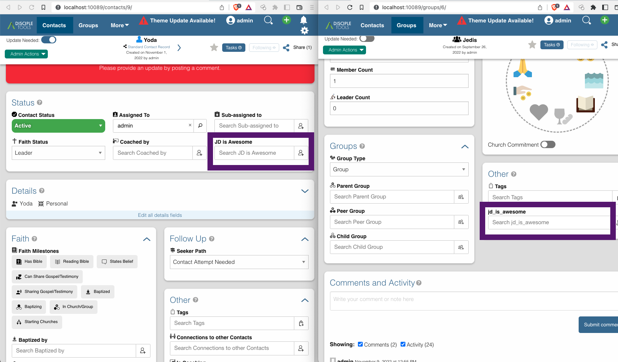Click add-group icon in Child Group field

[x=461, y=247]
